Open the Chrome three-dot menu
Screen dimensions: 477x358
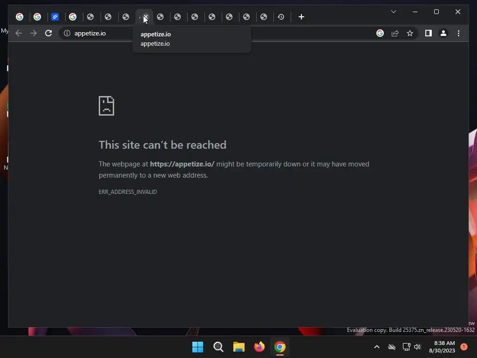[x=458, y=33]
